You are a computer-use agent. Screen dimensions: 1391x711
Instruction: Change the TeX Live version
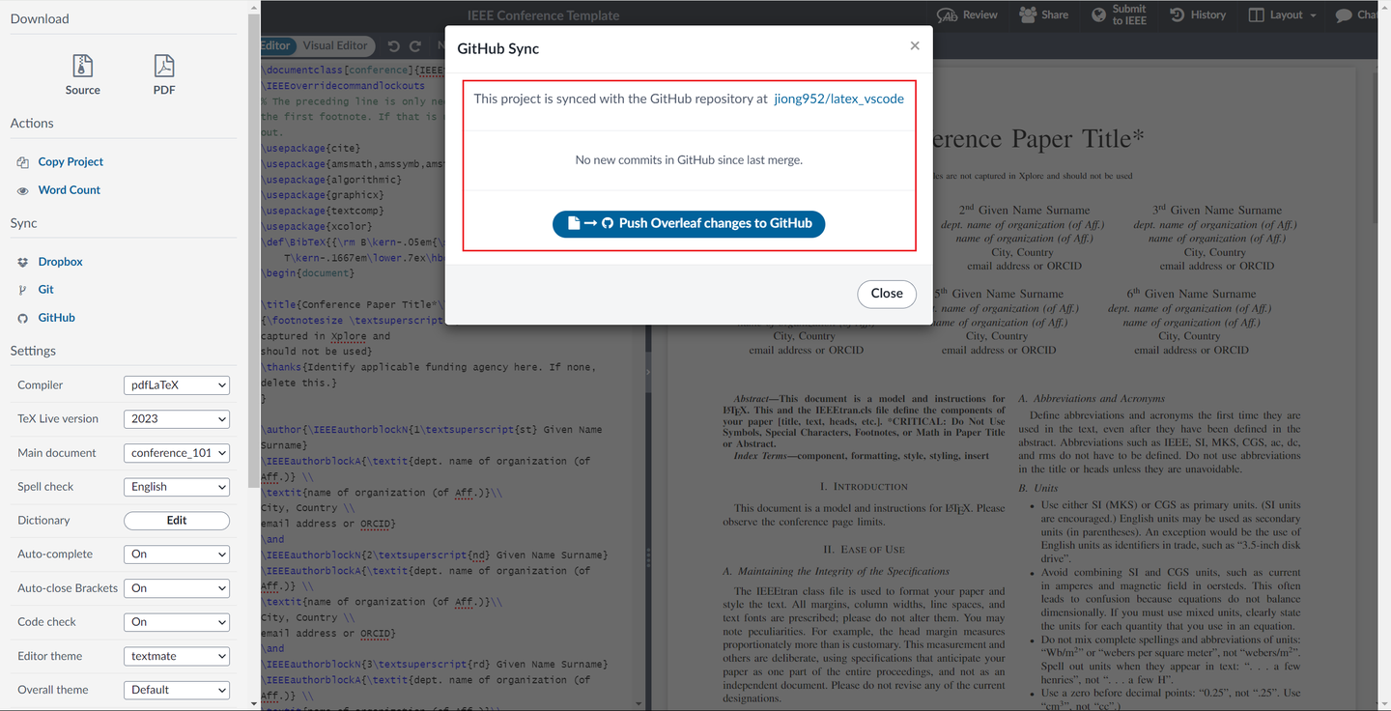point(176,418)
